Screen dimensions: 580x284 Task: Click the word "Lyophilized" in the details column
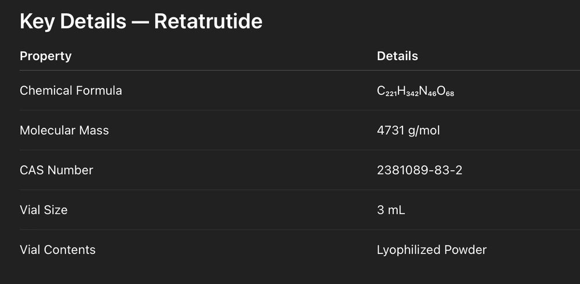408,250
